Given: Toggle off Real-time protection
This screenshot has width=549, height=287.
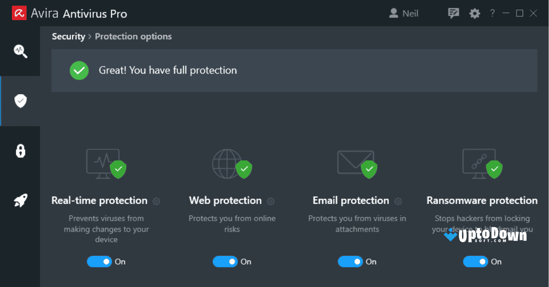Looking at the screenshot, I should coord(99,261).
